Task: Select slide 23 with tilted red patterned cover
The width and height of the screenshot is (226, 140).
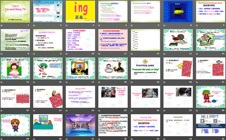Action: point(48,97)
